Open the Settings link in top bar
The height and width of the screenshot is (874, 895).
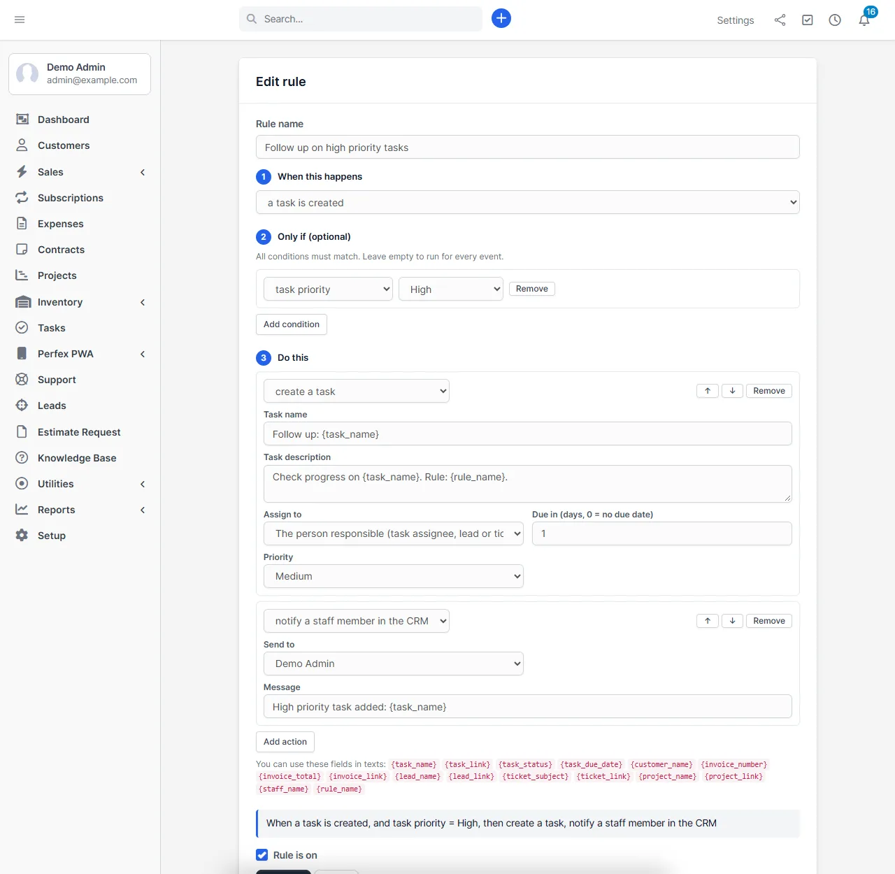pyautogui.click(x=736, y=20)
